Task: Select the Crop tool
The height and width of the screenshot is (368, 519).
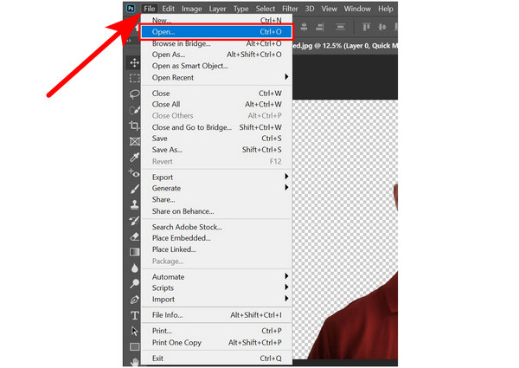Action: (x=134, y=126)
